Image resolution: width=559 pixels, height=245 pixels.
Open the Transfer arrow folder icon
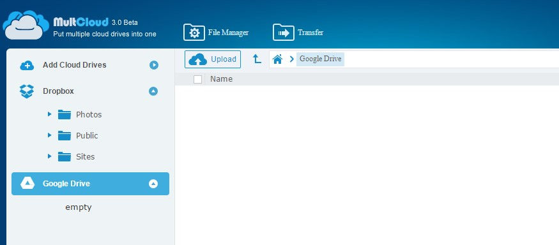coord(284,33)
